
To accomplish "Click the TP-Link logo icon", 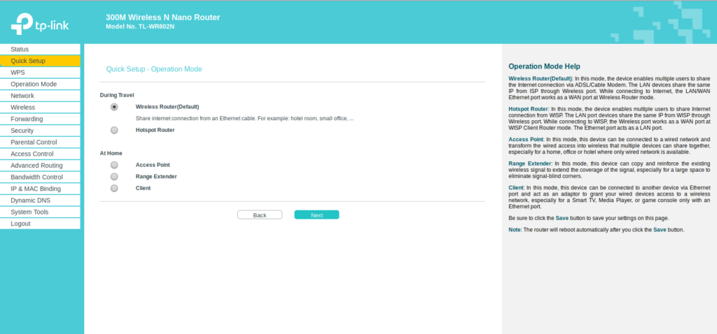I will point(20,24).
